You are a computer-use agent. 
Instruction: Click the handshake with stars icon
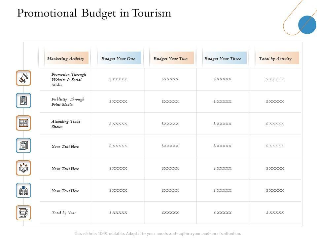point(23,168)
